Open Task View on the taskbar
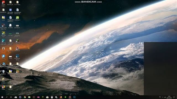Image resolution: width=177 pixels, height=99 pixels. coord(11,97)
